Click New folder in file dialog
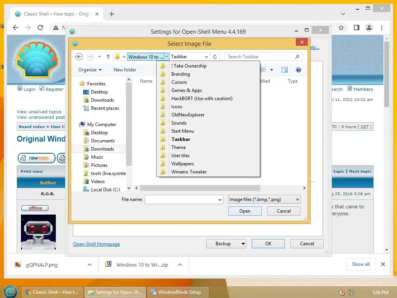397x298 pixels. pos(125,70)
